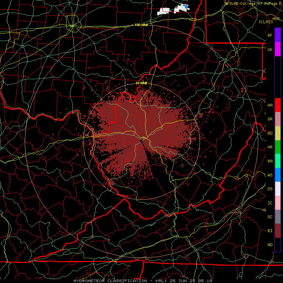
Task: Select the white DS legend swatch
Action: coord(278,189)
